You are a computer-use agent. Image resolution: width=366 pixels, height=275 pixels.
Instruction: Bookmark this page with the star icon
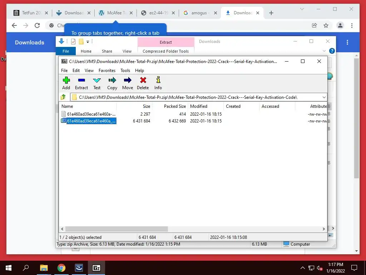pos(326,25)
